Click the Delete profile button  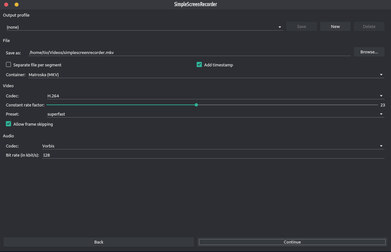point(369,27)
